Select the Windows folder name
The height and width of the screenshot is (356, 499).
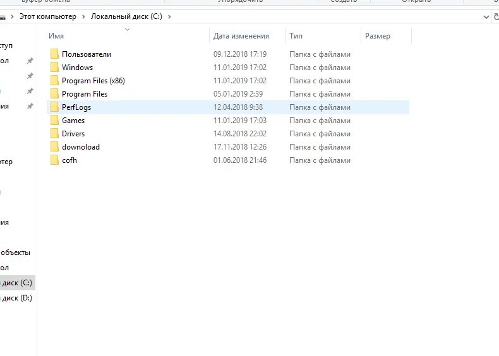coord(77,68)
